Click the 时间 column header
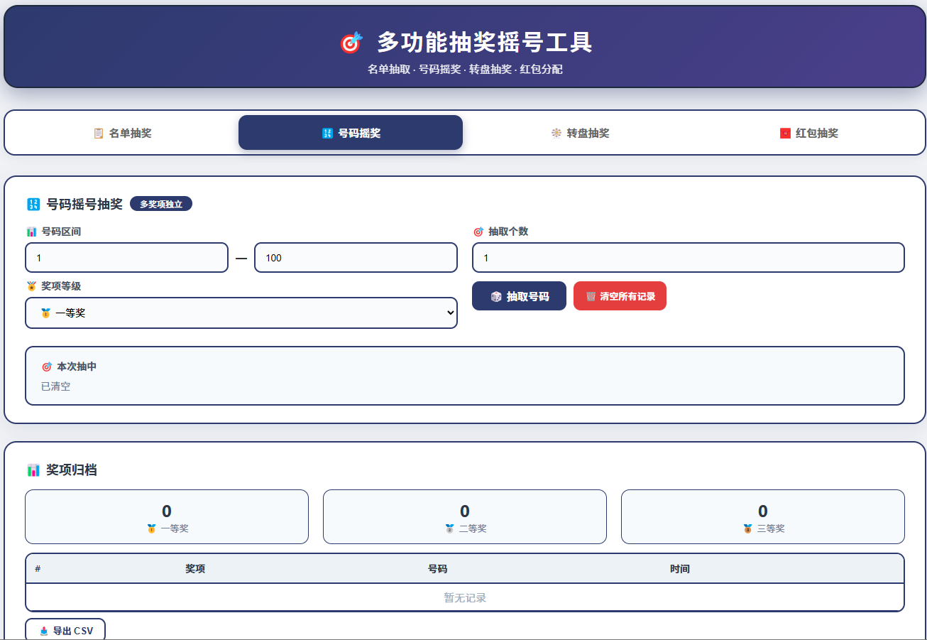 point(680,569)
